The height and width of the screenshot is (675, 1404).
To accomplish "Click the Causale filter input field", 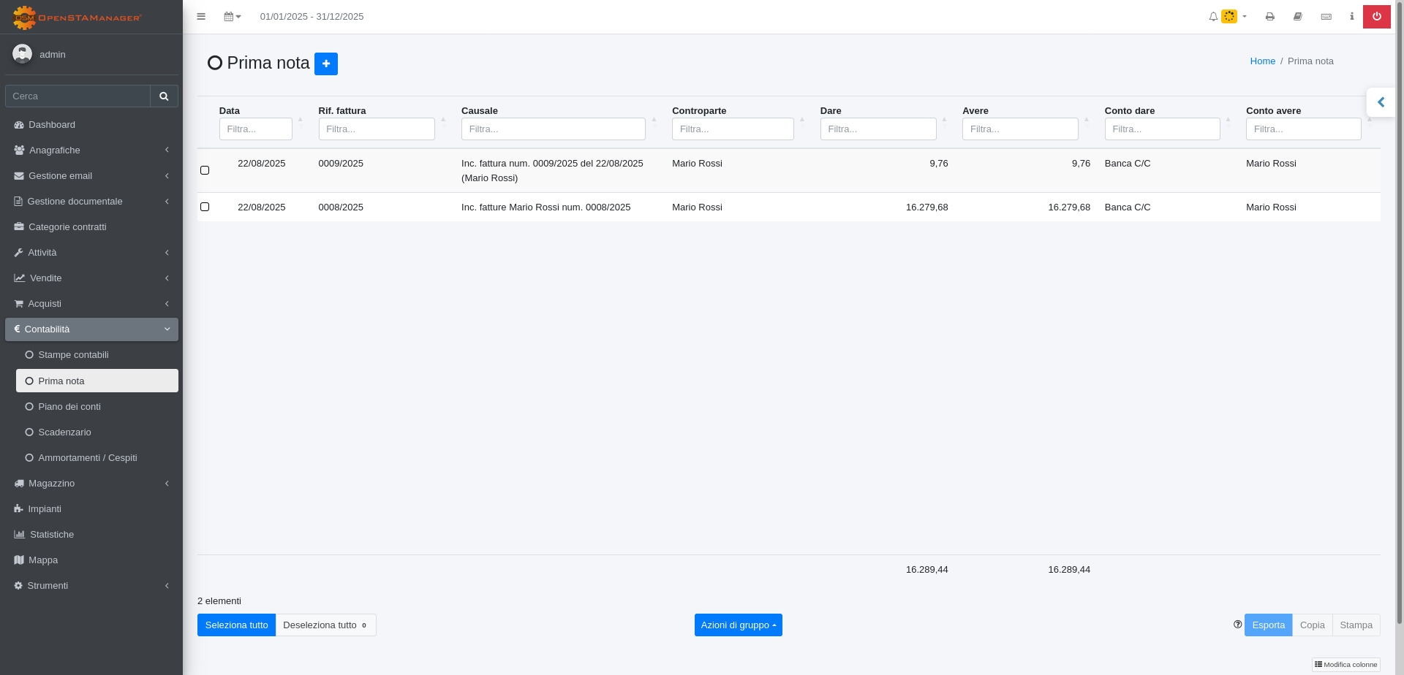I will pos(553,129).
